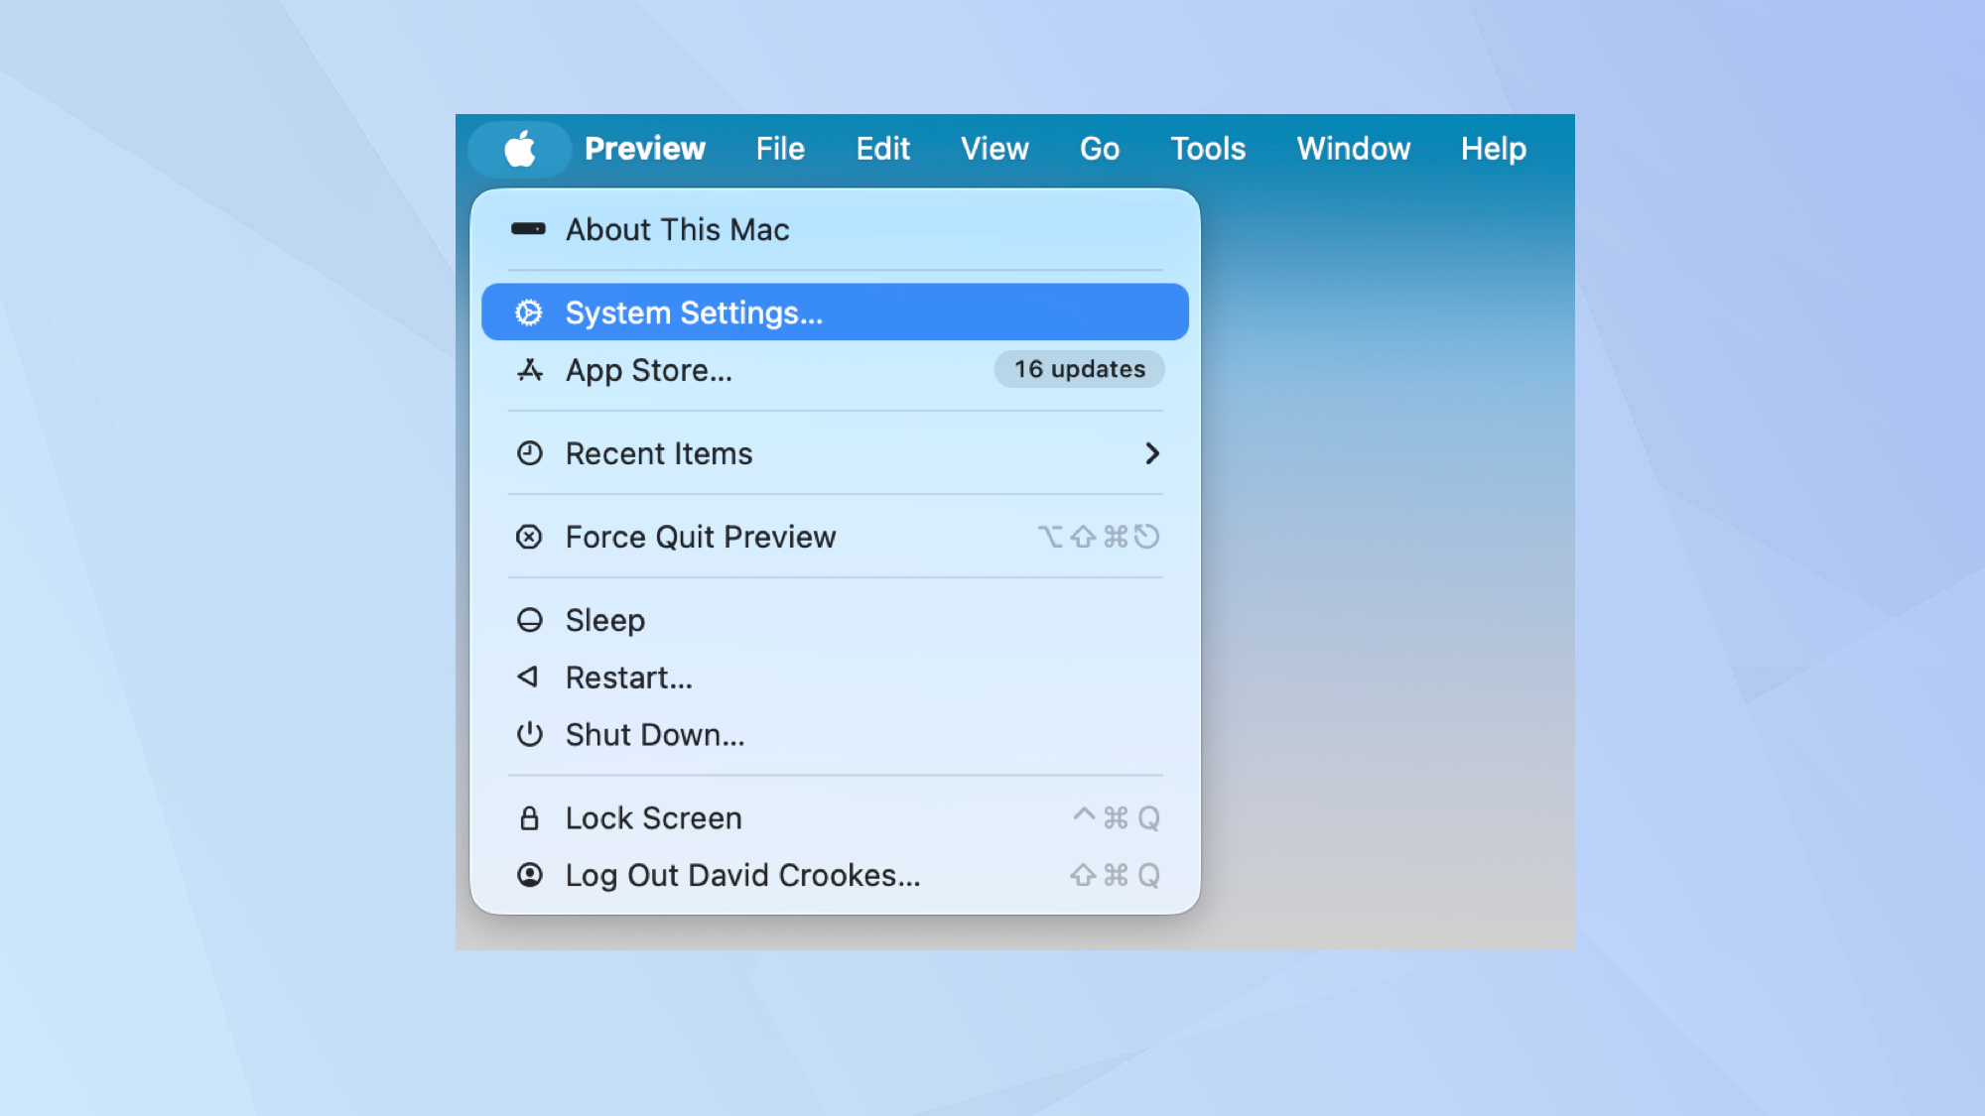Screen dimensions: 1985x1116
Task: Open the Apple menu via the Apple logo
Action: 519,149
